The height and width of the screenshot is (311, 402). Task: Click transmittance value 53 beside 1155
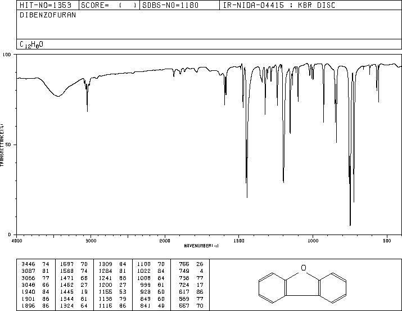coord(123,292)
